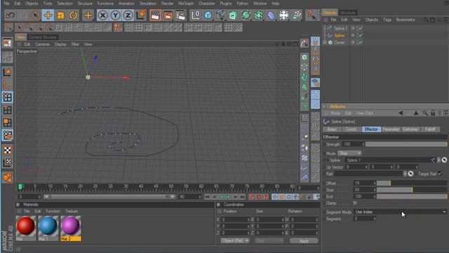This screenshot has width=449, height=253.
Task: Adjust the Offset slider
Action: 412,183
